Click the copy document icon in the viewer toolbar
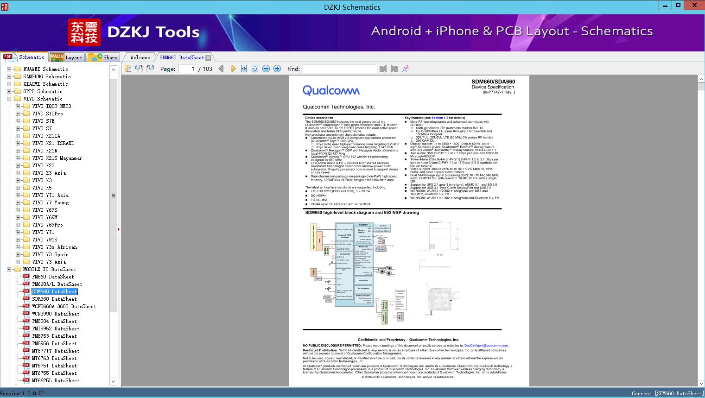 coord(128,69)
